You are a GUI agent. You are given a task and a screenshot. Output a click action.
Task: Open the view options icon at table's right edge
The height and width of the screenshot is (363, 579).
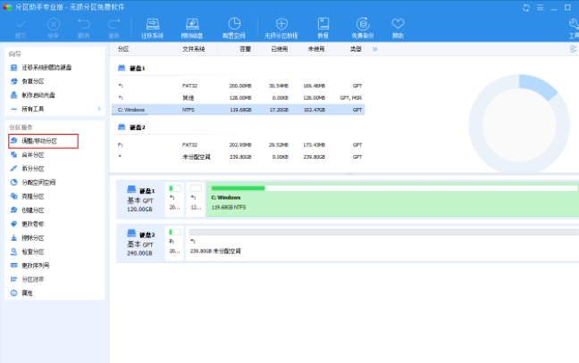click(x=573, y=49)
